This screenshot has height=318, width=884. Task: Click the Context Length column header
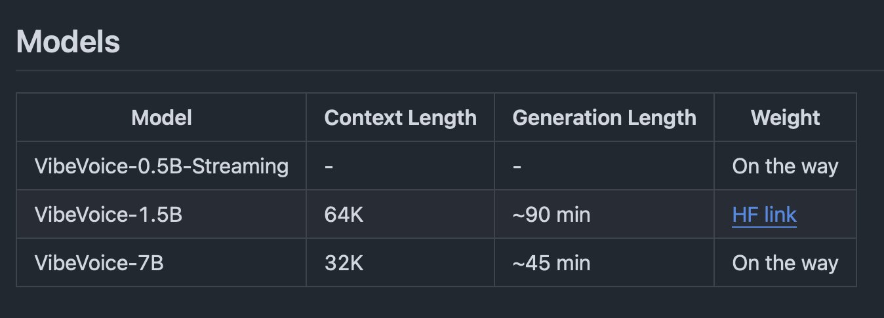[x=400, y=118]
